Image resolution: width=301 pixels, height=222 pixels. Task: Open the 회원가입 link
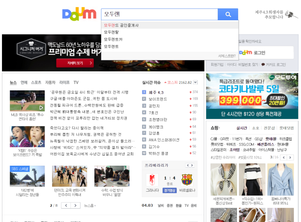click(x=217, y=64)
